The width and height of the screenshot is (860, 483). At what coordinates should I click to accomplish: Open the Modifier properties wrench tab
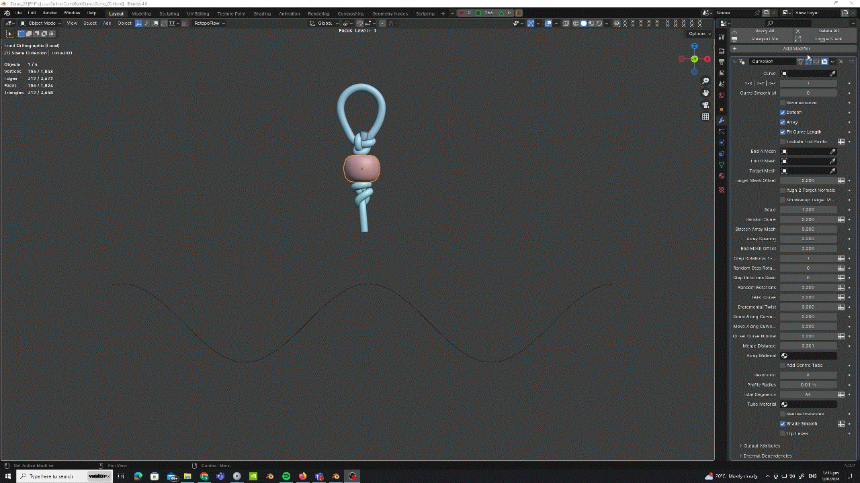point(722,120)
